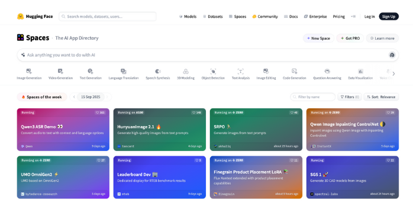
Task: Click the Hugging Face logo
Action: tap(35, 17)
